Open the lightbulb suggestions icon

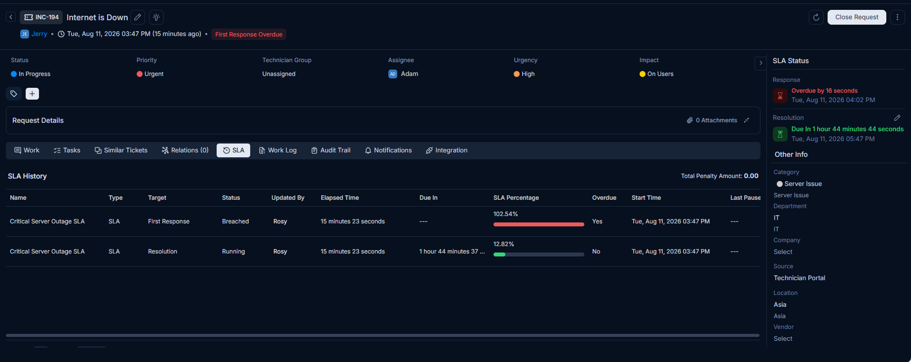(x=156, y=17)
